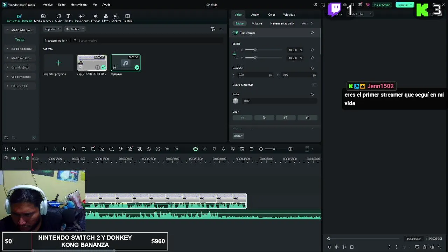Click the Posición Y value field
Screen dimensions: 448x252
pos(299,75)
